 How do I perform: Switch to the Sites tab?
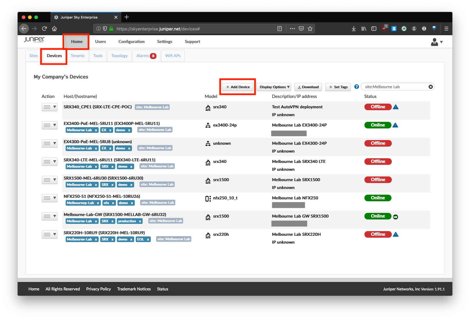(34, 56)
